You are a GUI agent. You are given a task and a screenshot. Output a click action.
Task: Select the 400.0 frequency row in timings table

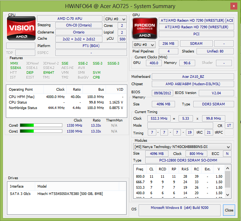pyautogui.click(x=179, y=193)
